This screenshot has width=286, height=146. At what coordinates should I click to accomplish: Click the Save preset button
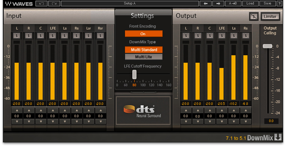click(267, 3)
